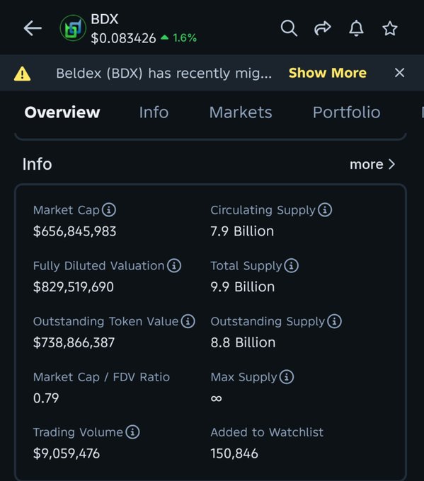Image resolution: width=424 pixels, height=481 pixels.
Task: Show Total Supply info tooltip
Action: tap(292, 266)
